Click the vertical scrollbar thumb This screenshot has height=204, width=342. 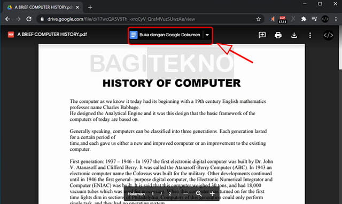click(340, 48)
